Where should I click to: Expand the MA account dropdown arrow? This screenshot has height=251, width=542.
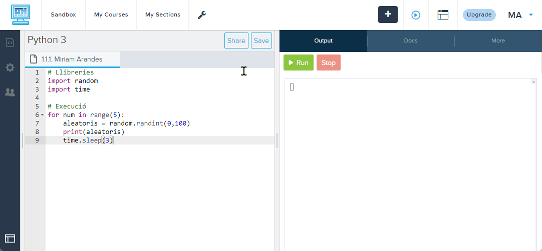pyautogui.click(x=531, y=15)
